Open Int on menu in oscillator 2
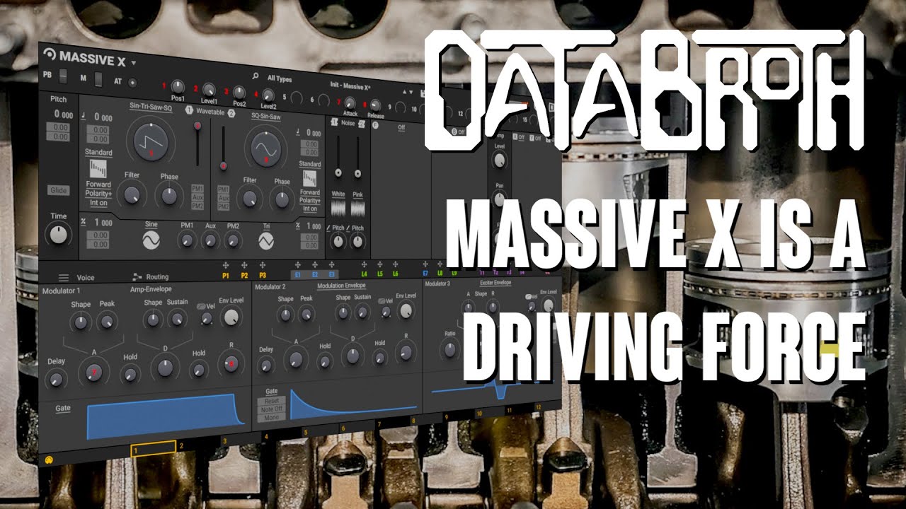 click(x=309, y=209)
